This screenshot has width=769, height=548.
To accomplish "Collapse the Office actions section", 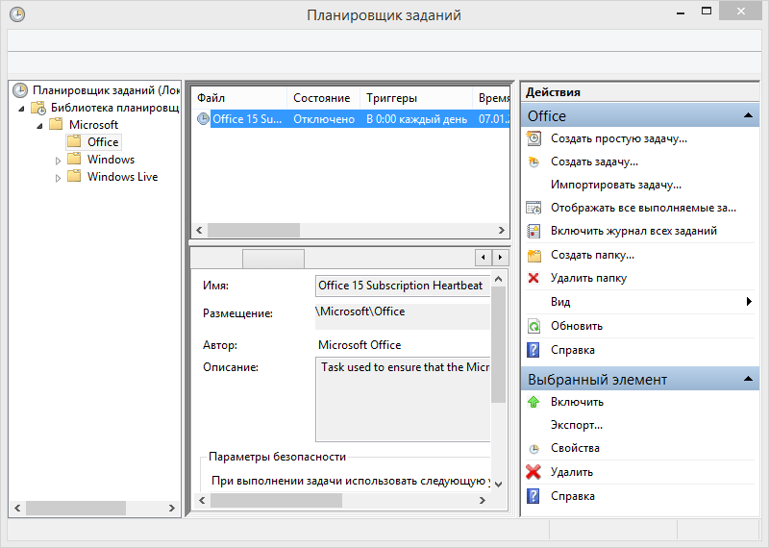I will [748, 115].
